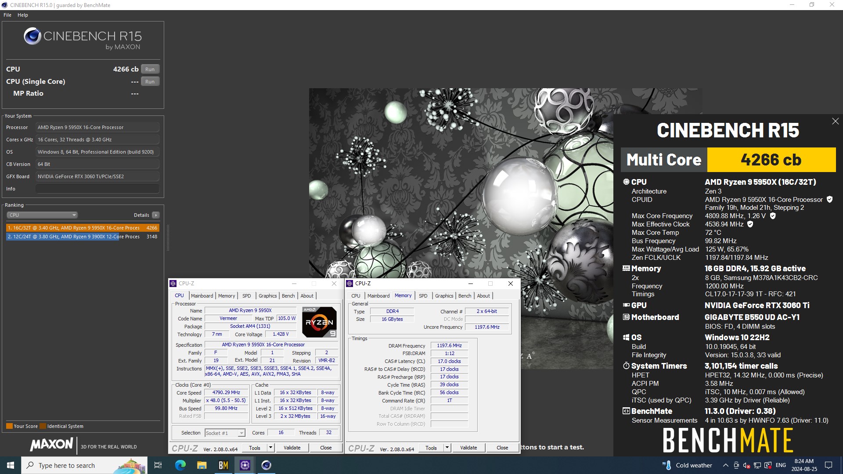Launch Microsoft Edge from taskbar
The width and height of the screenshot is (843, 474).
point(180,465)
